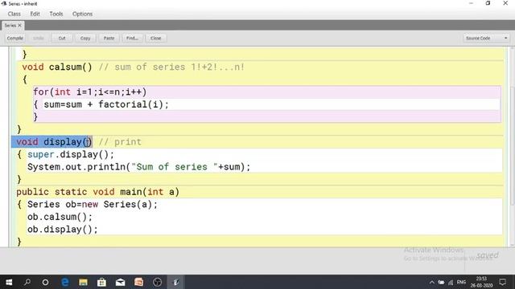Screen dimensions: 515x289
Task: Click the network tray icon
Action: [451, 282]
